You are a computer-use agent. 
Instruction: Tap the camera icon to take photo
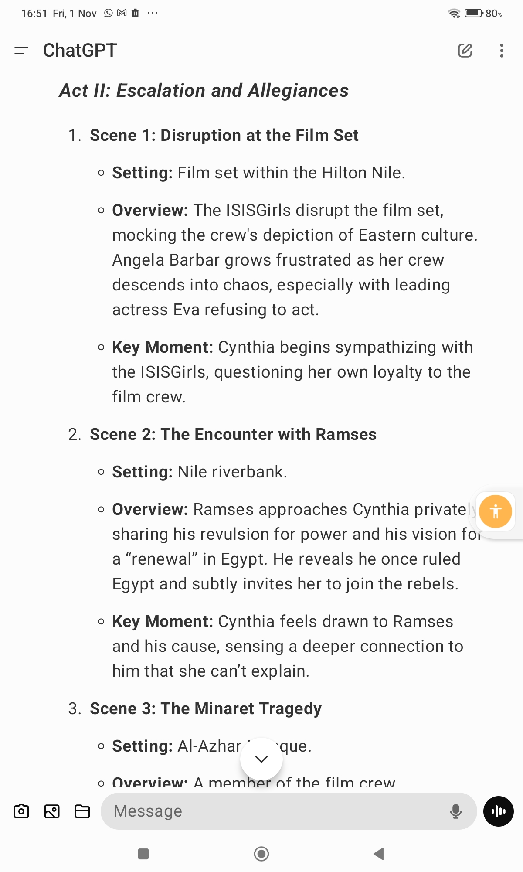click(21, 811)
